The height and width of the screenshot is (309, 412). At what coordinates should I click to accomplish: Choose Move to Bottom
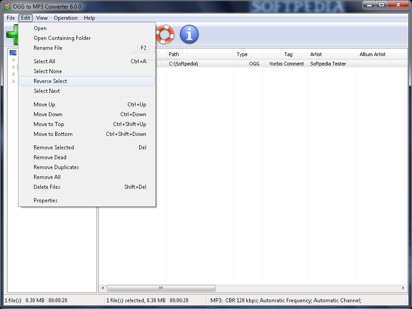tap(87, 134)
